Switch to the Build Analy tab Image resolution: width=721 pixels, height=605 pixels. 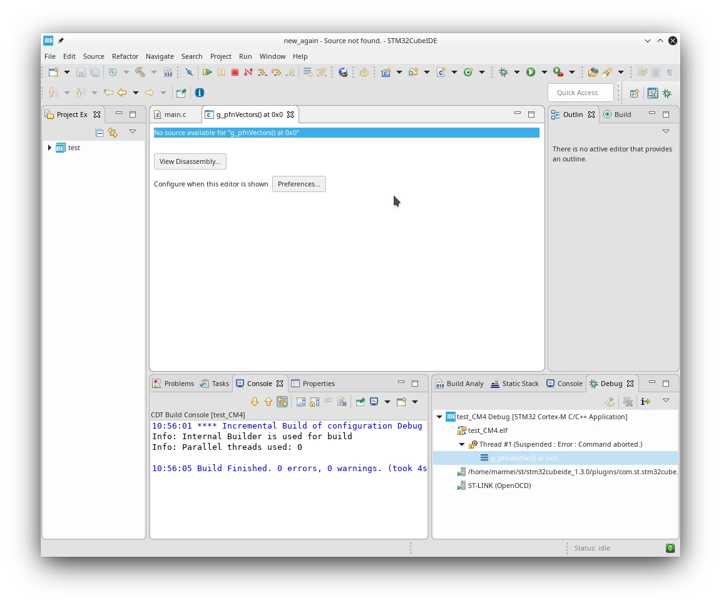pyautogui.click(x=459, y=384)
